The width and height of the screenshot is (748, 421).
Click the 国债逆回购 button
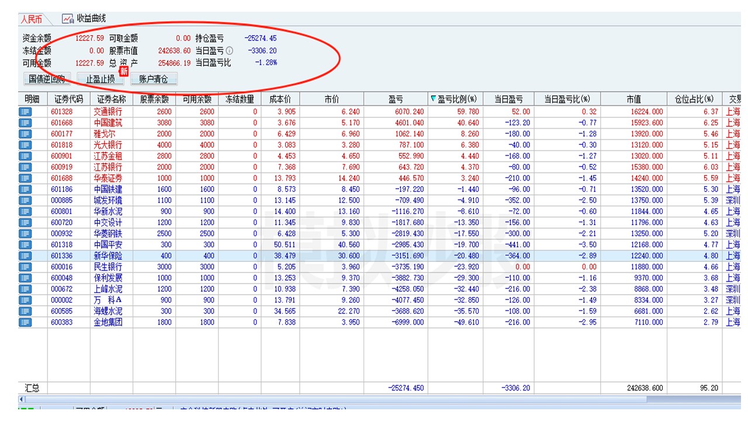(47, 79)
